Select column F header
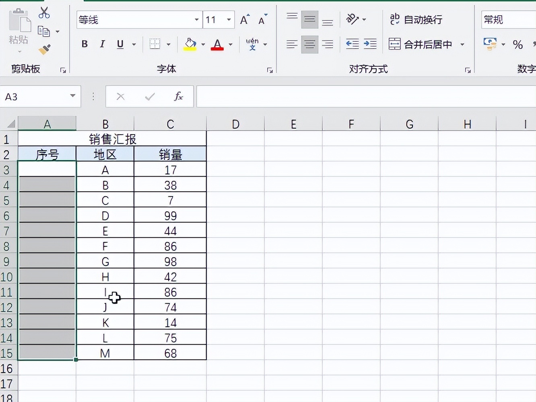 351,124
